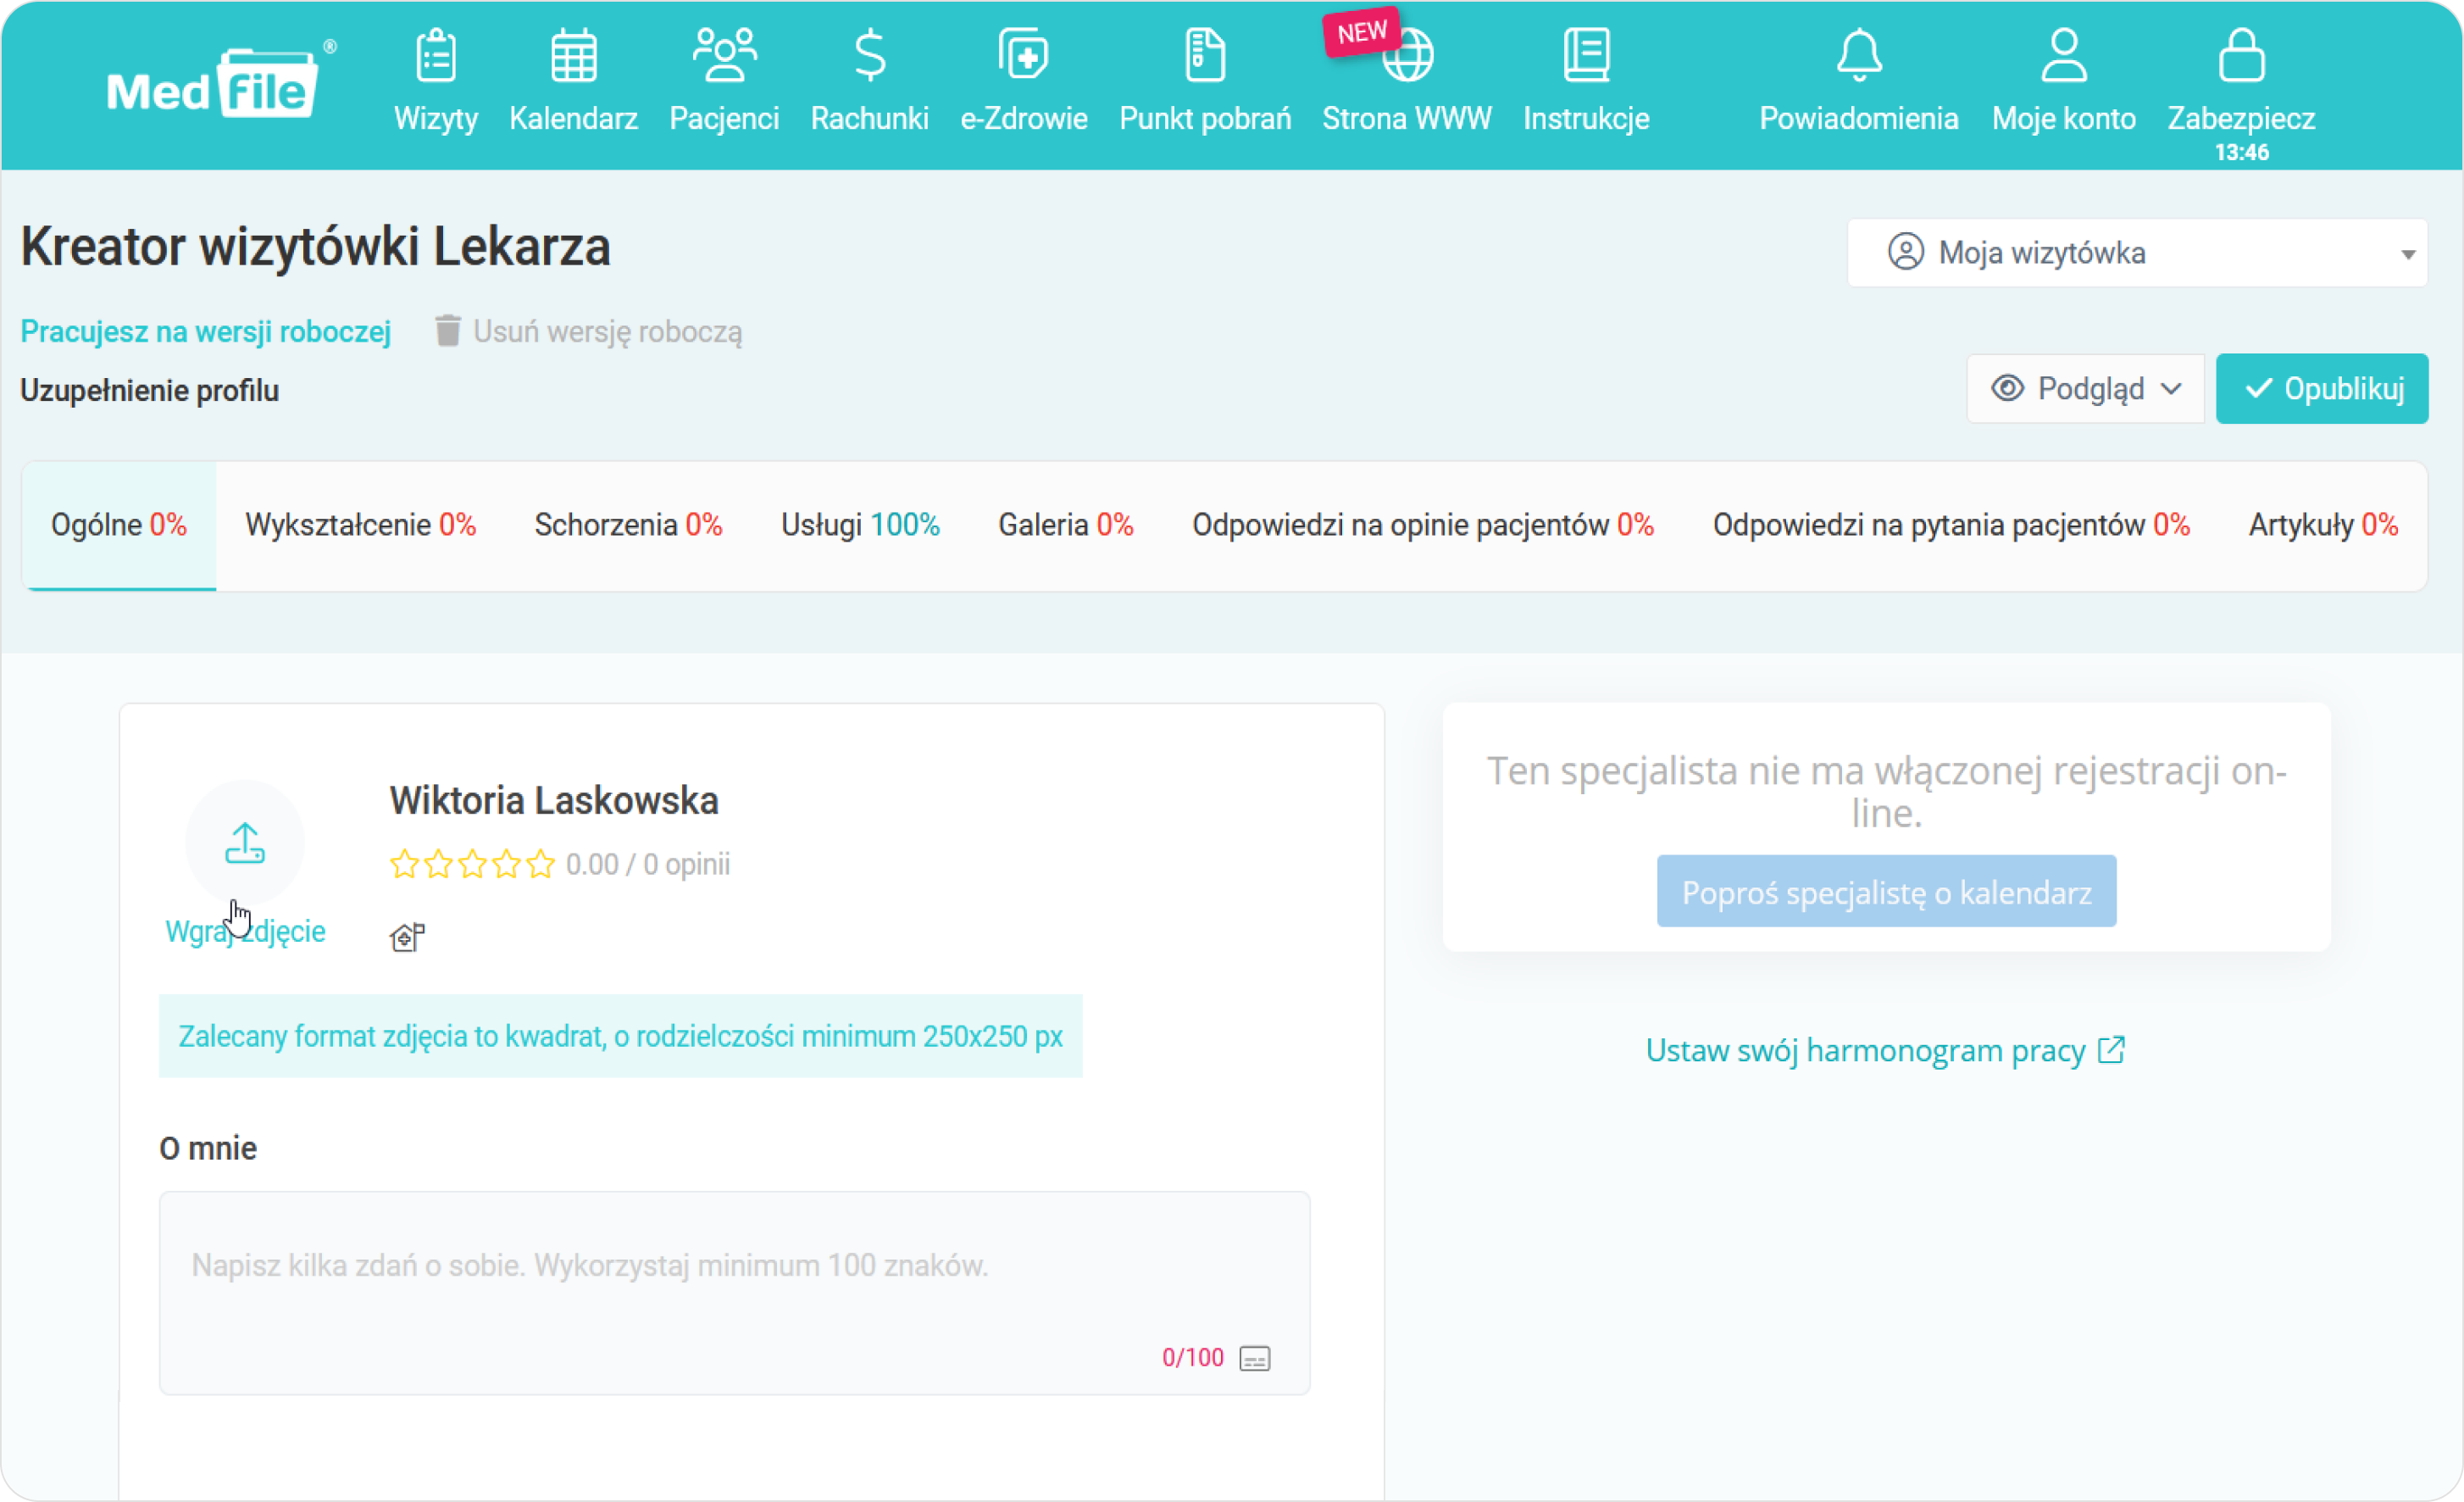Viewport: 2464px width, 1502px height.
Task: Click the Uzupełnienie profilu label
Action: [x=149, y=390]
